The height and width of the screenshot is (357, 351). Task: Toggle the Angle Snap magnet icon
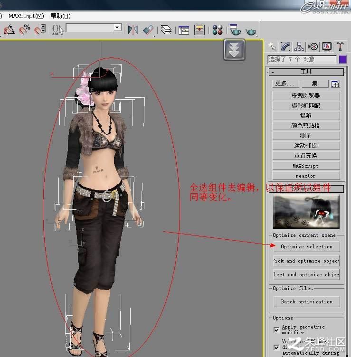[x=9, y=29]
